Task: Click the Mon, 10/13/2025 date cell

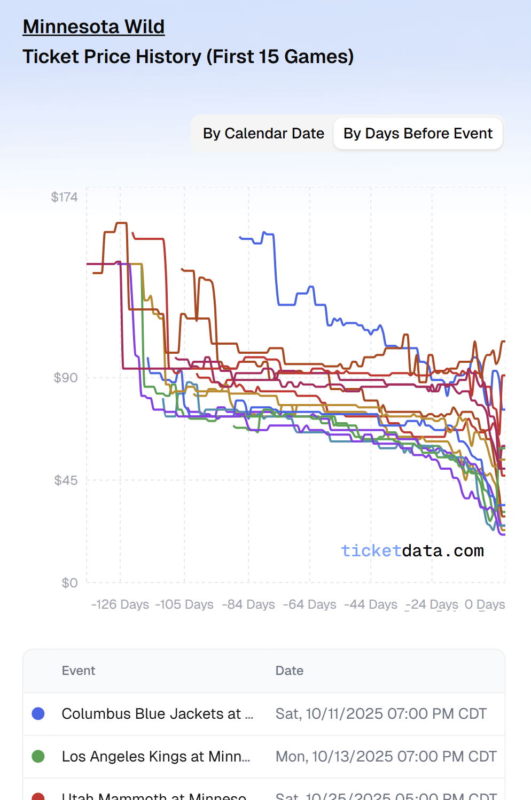Action: tap(386, 756)
